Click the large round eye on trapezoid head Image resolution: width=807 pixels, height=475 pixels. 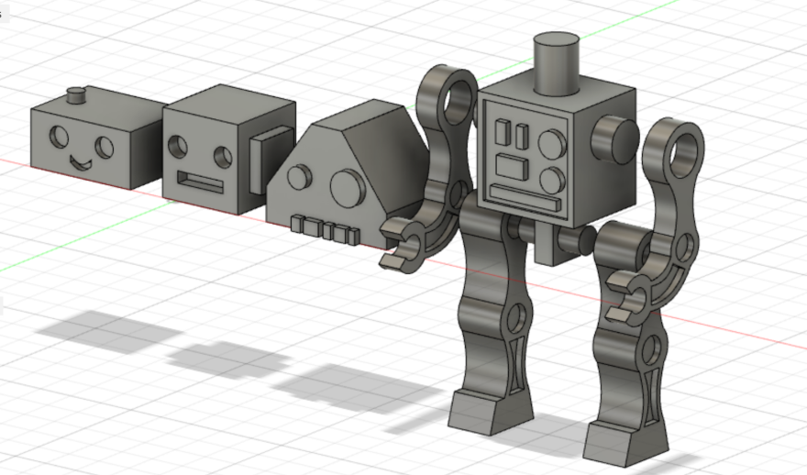(x=348, y=188)
